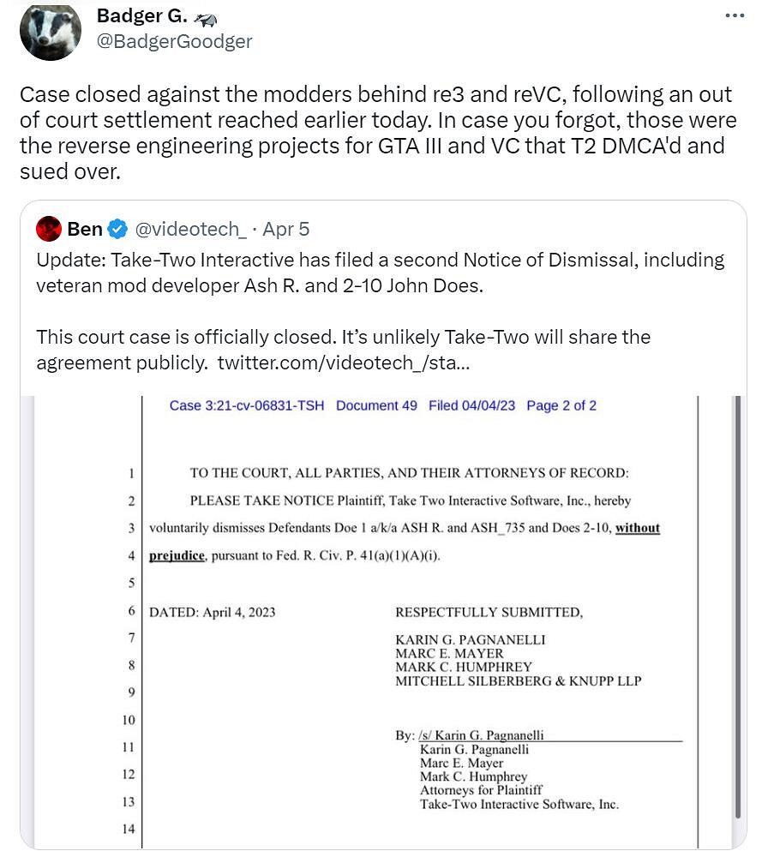The height and width of the screenshot is (851, 768).
Task: Click Badger G.'s badger profile picture
Action: tap(51, 32)
